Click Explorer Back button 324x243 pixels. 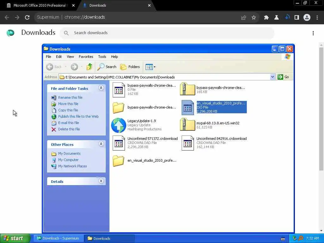coord(54,67)
